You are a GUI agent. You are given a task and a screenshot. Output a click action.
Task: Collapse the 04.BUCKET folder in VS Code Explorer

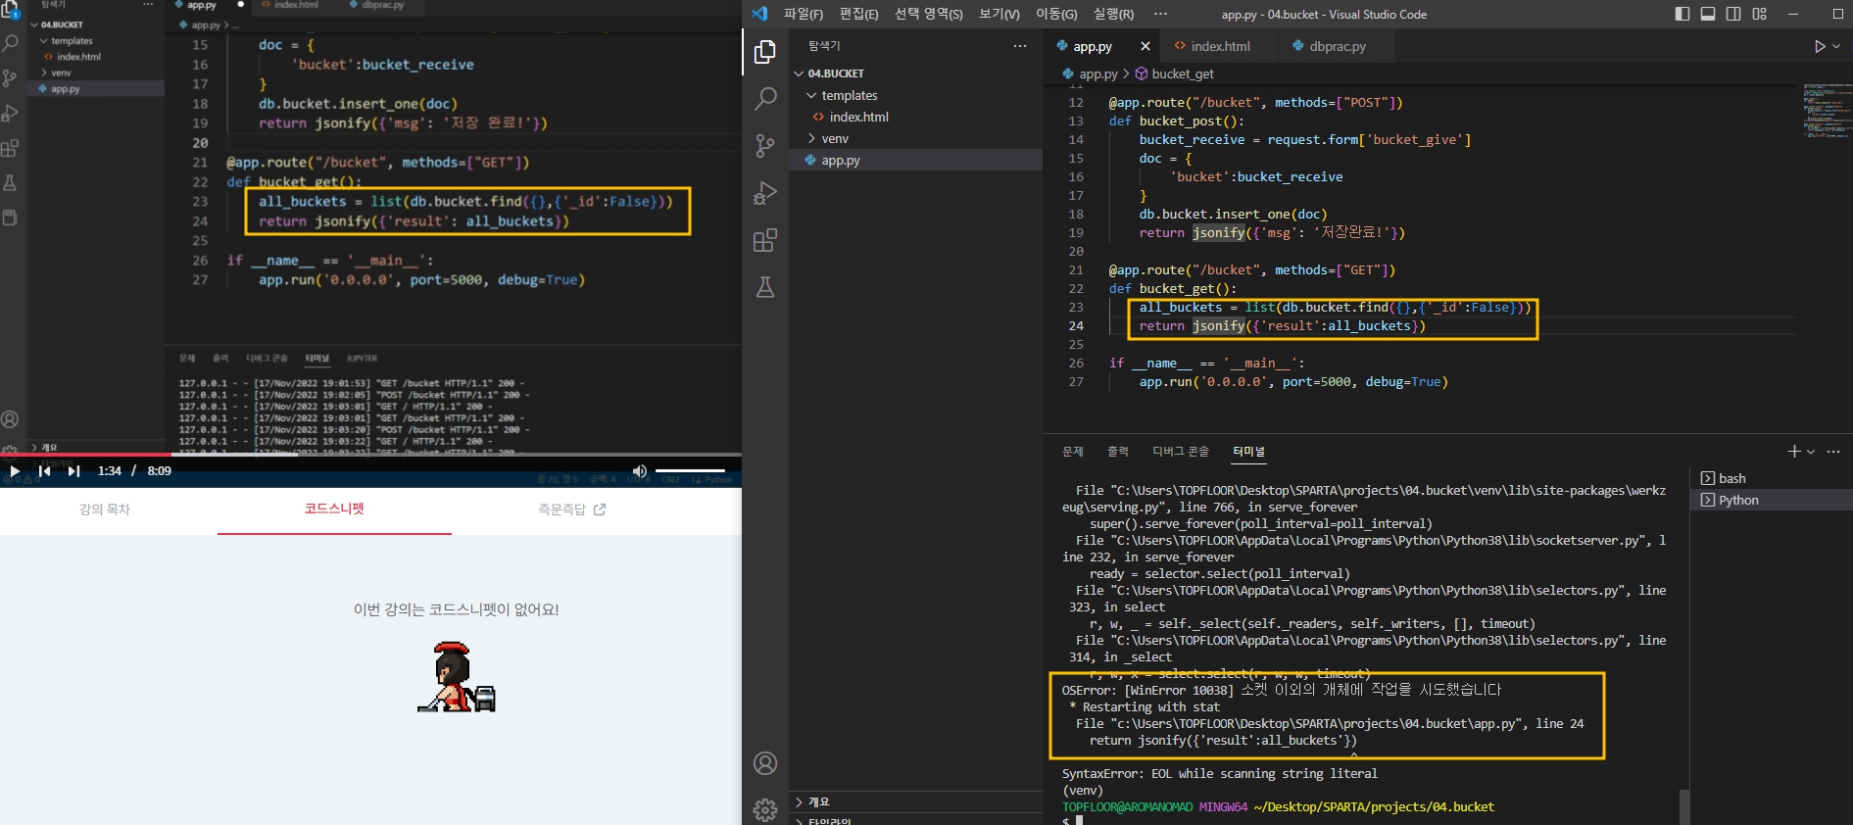point(800,73)
